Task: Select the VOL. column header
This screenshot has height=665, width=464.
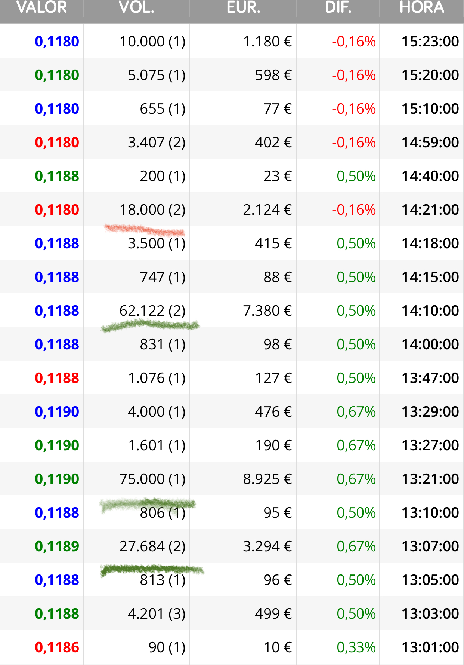Action: 136,7
